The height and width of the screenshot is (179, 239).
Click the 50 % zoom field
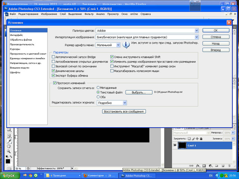[x=20, y=169]
